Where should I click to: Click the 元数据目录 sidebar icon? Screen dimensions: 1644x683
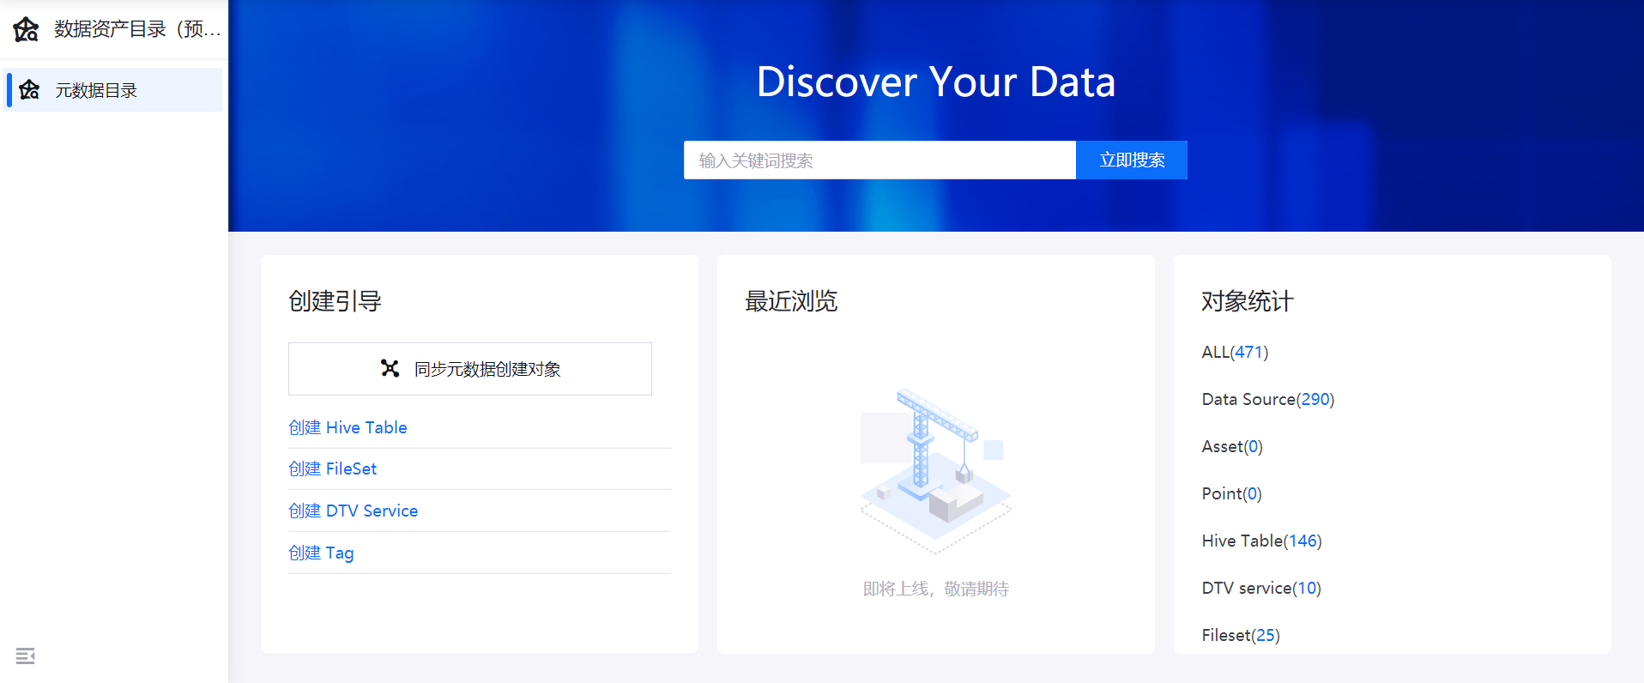coord(30,90)
